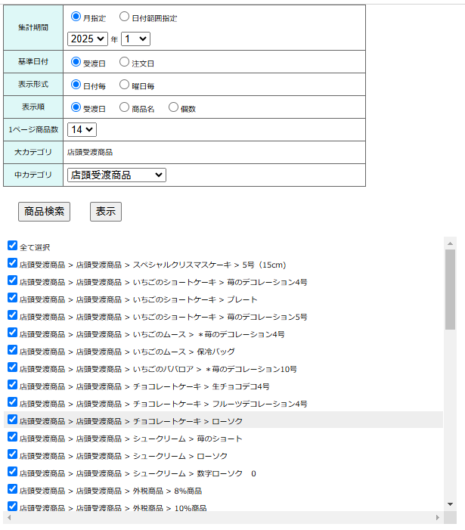Screen dimensions: 465x530
Task: Toggle the いちごのムース 保冷バッグ checkbox
Action: pyautogui.click(x=12, y=350)
